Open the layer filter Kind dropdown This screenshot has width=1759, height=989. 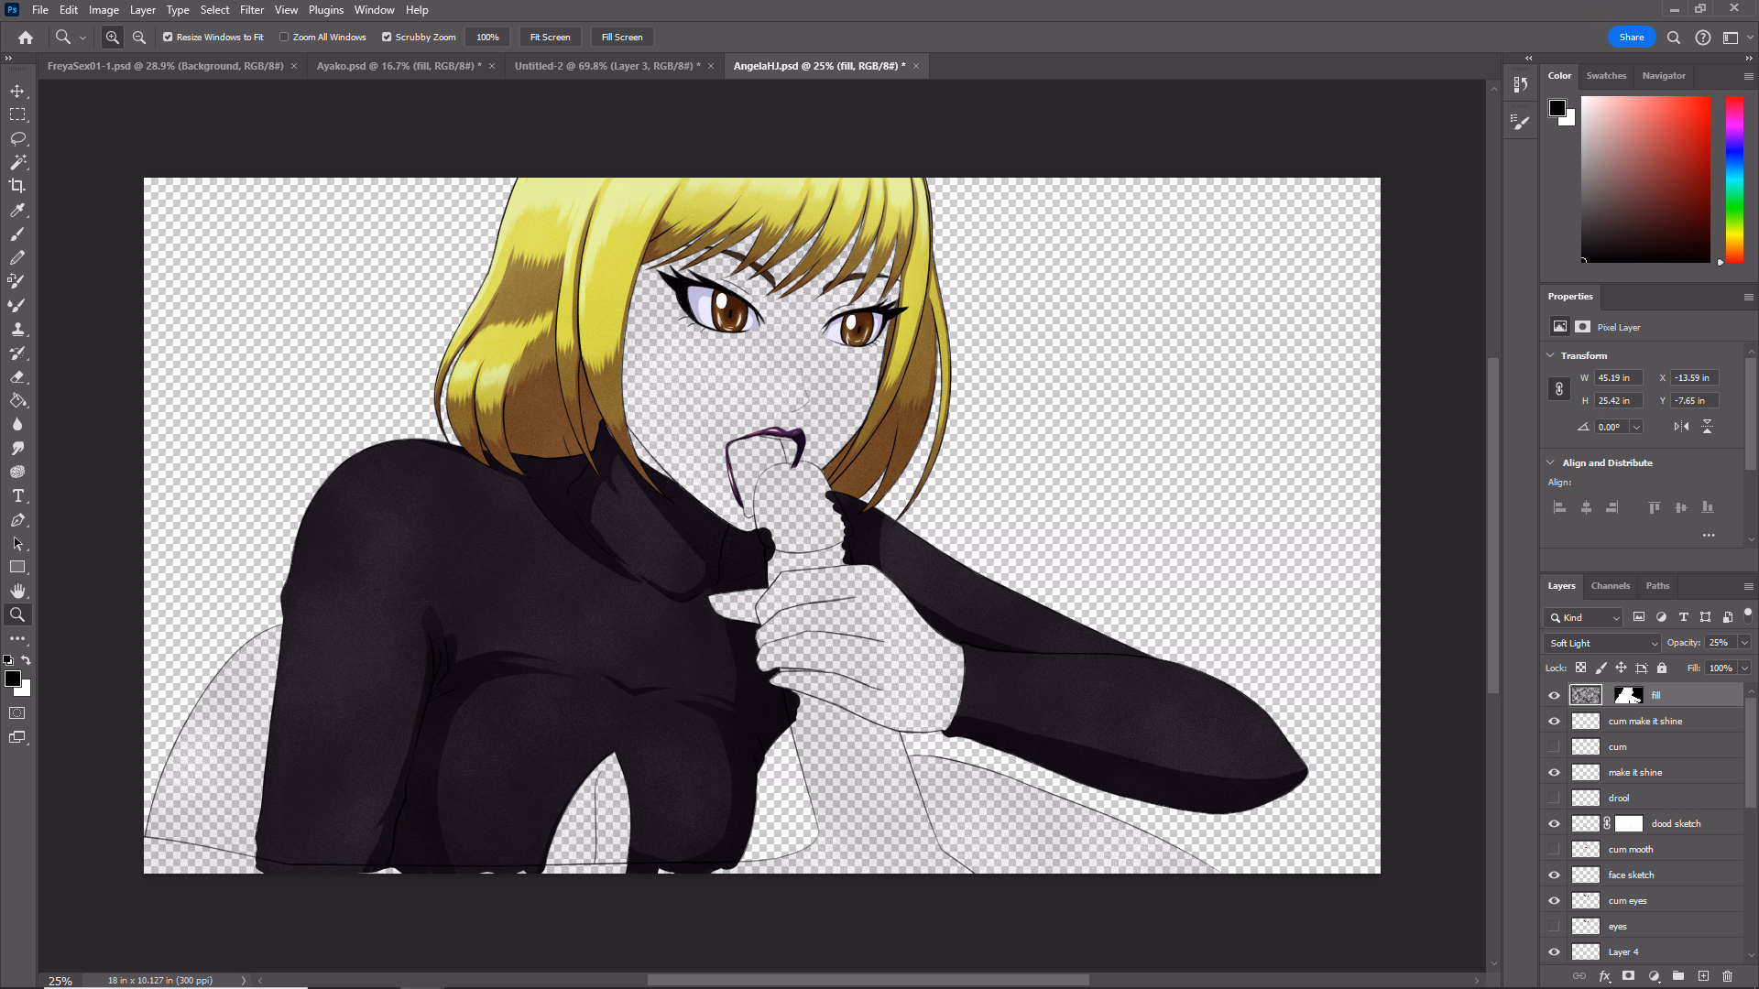[1584, 617]
